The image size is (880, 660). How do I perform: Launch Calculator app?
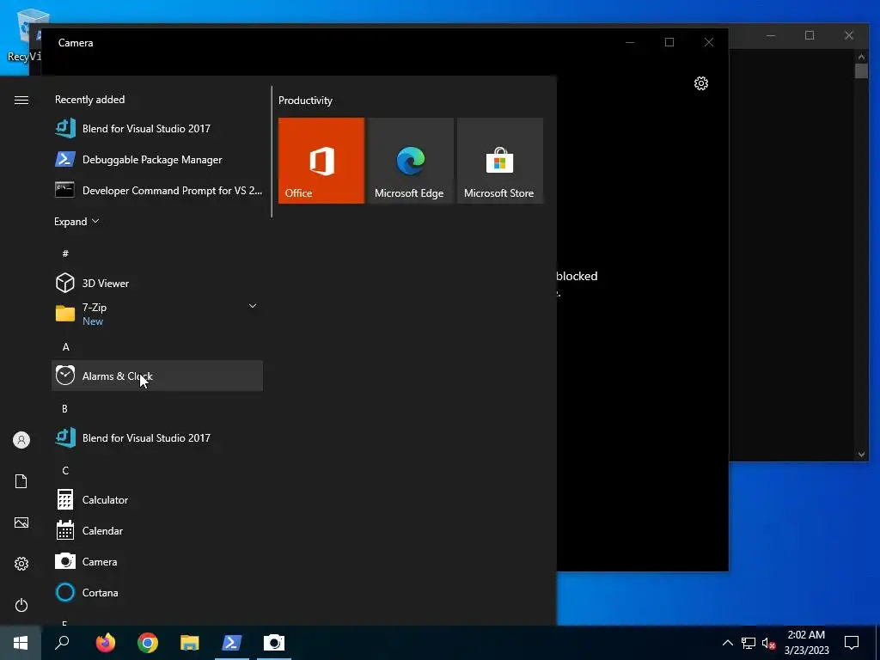[157, 499]
